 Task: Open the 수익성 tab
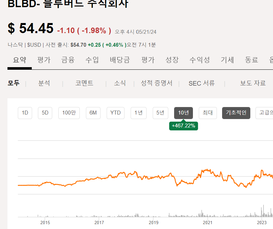pyautogui.click(x=199, y=60)
